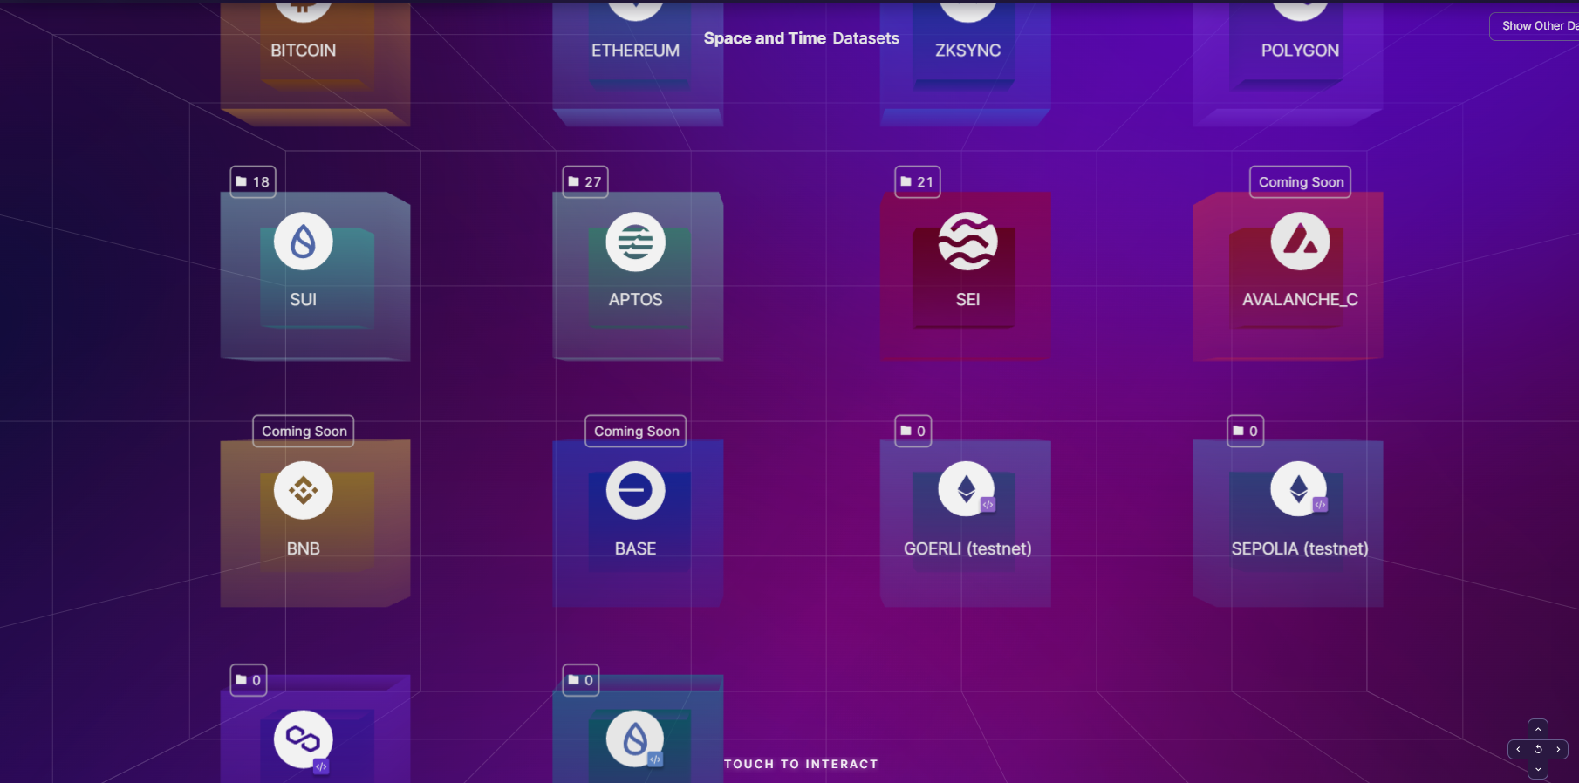Click the ETHEREUM label
Viewport: 1579px width, 783px height.
(x=635, y=51)
